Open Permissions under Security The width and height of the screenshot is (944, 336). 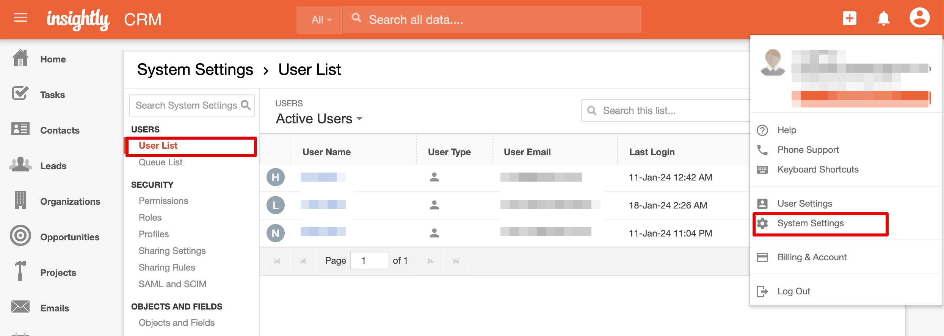pyautogui.click(x=163, y=201)
